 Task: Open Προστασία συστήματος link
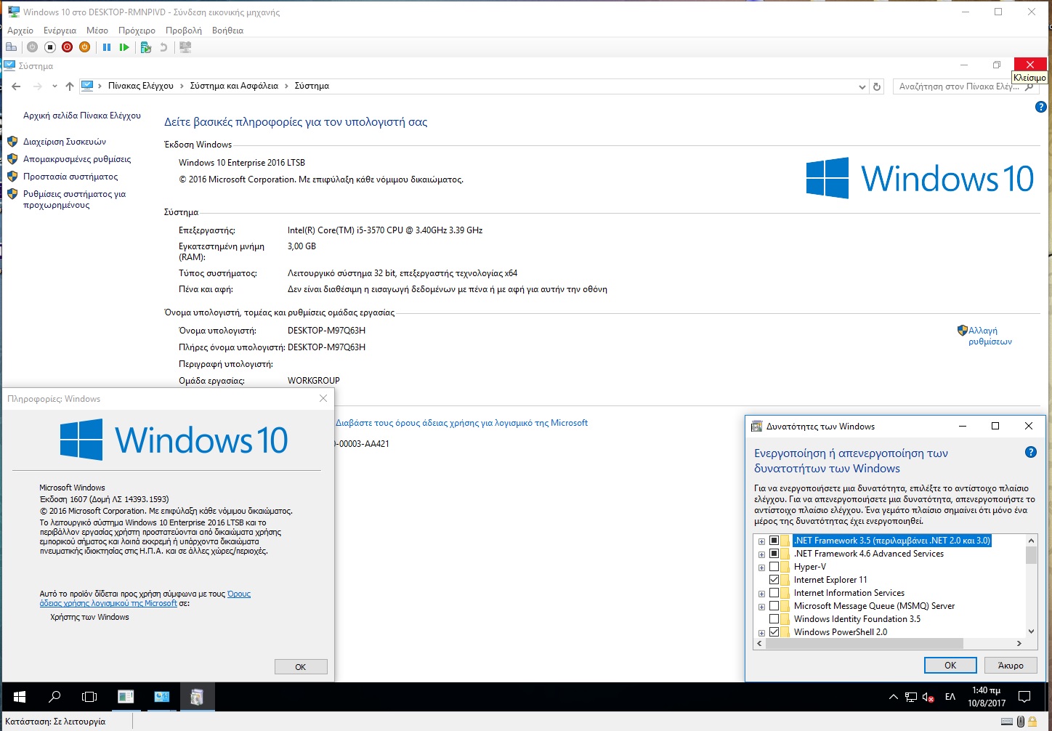(x=70, y=177)
